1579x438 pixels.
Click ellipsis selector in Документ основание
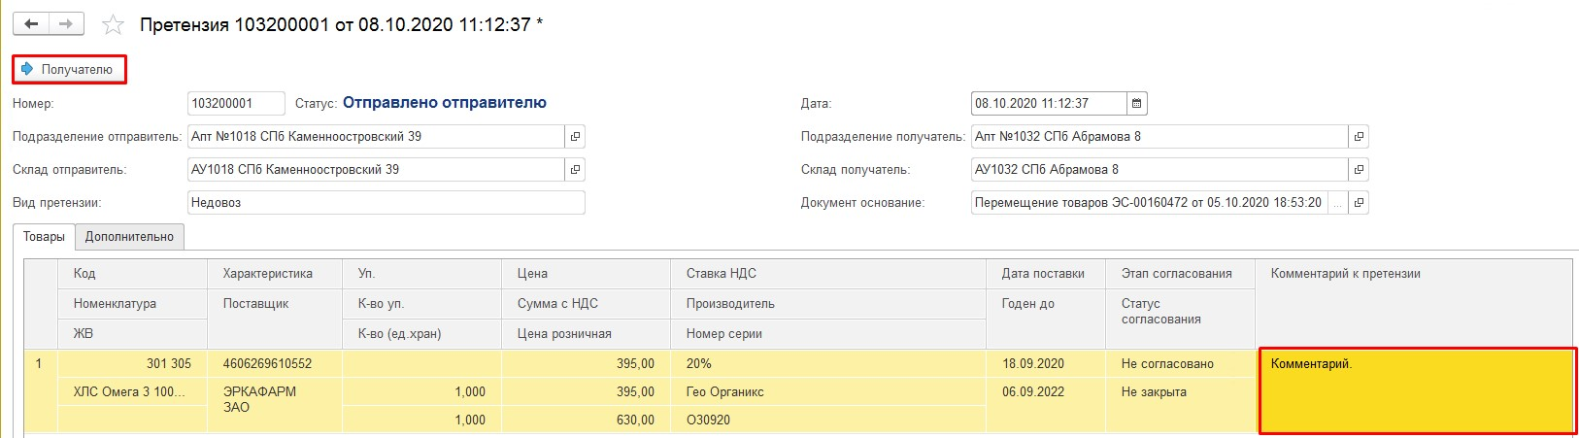pyautogui.click(x=1338, y=203)
